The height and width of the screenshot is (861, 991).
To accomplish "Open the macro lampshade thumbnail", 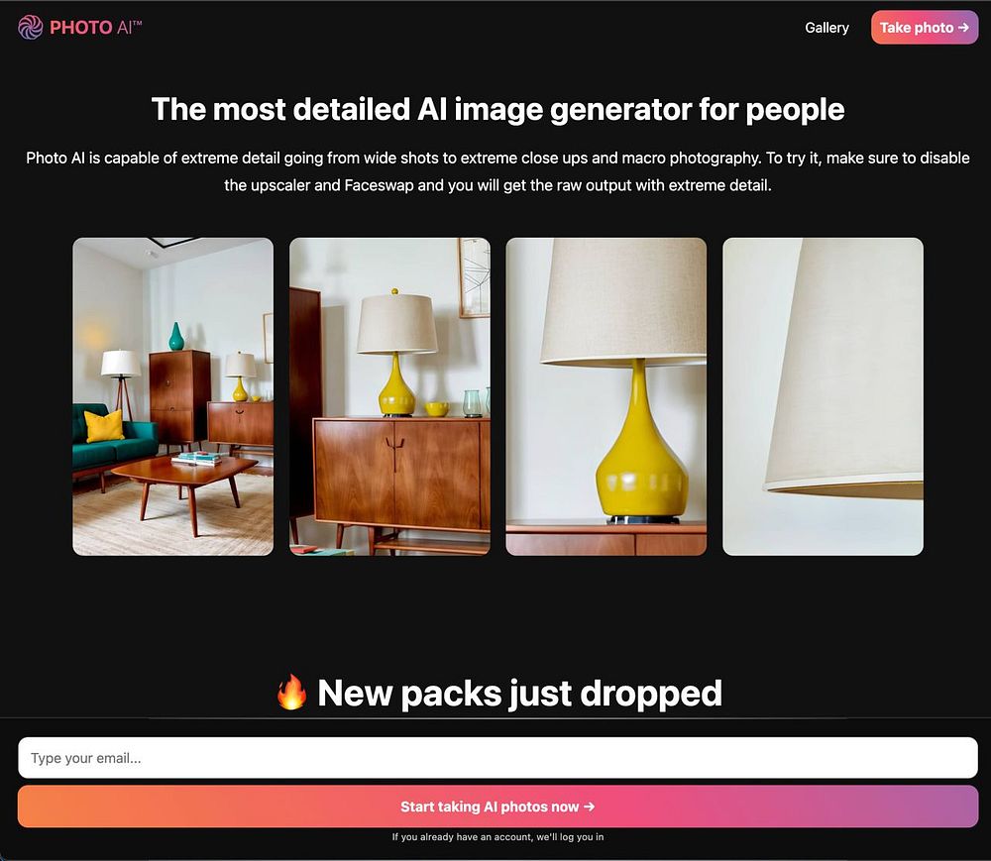I will coord(823,396).
